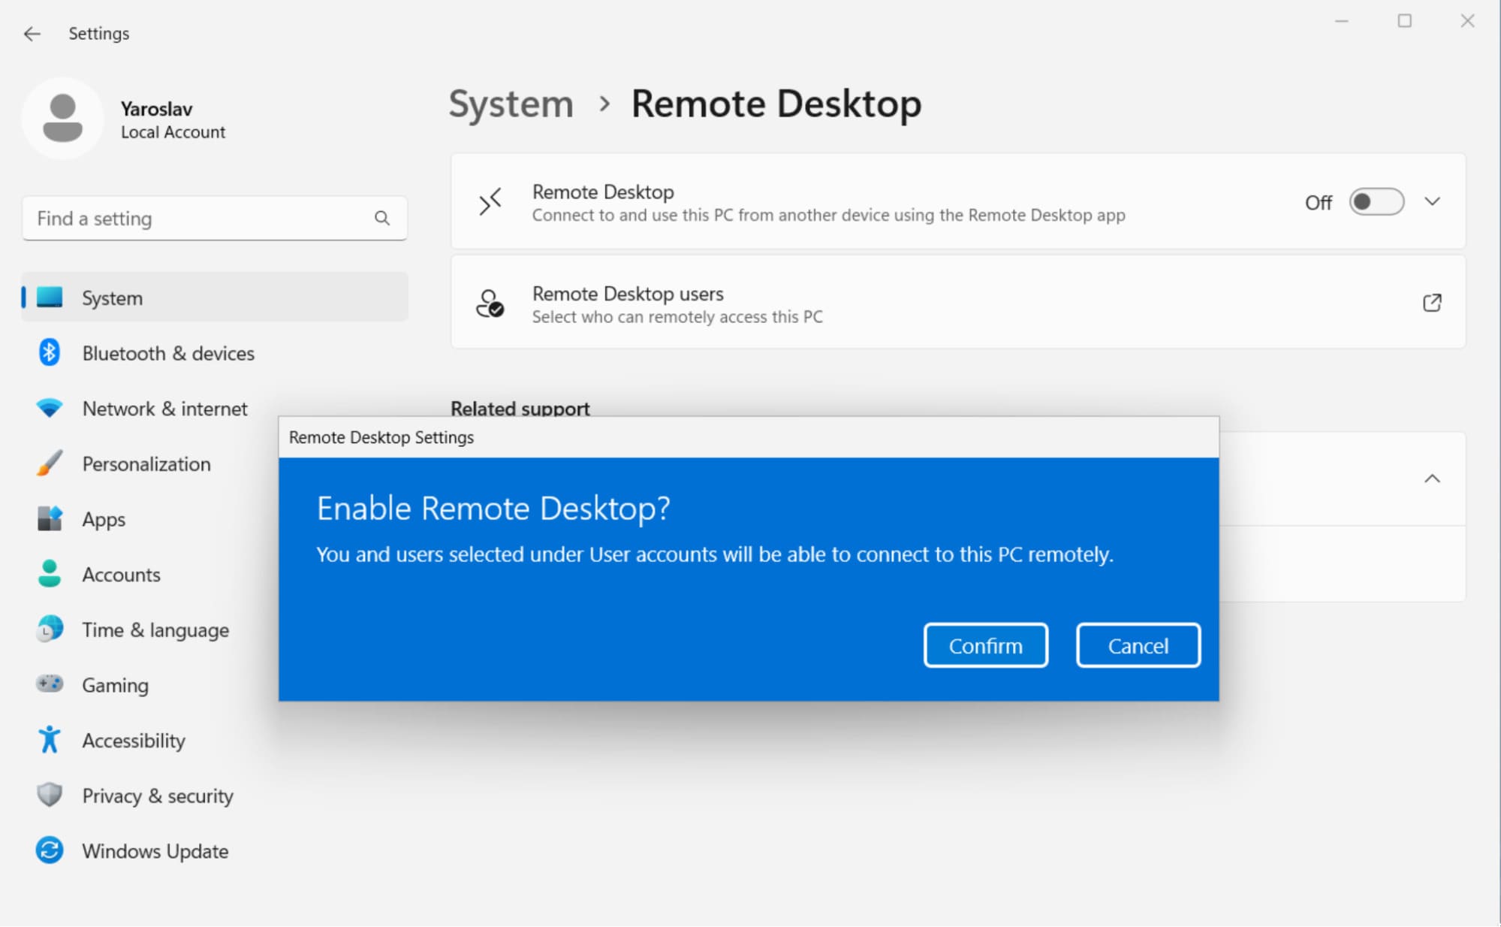Viewport: 1501px width, 927px height.
Task: Click the Time & language globe icon
Action: [x=50, y=629]
